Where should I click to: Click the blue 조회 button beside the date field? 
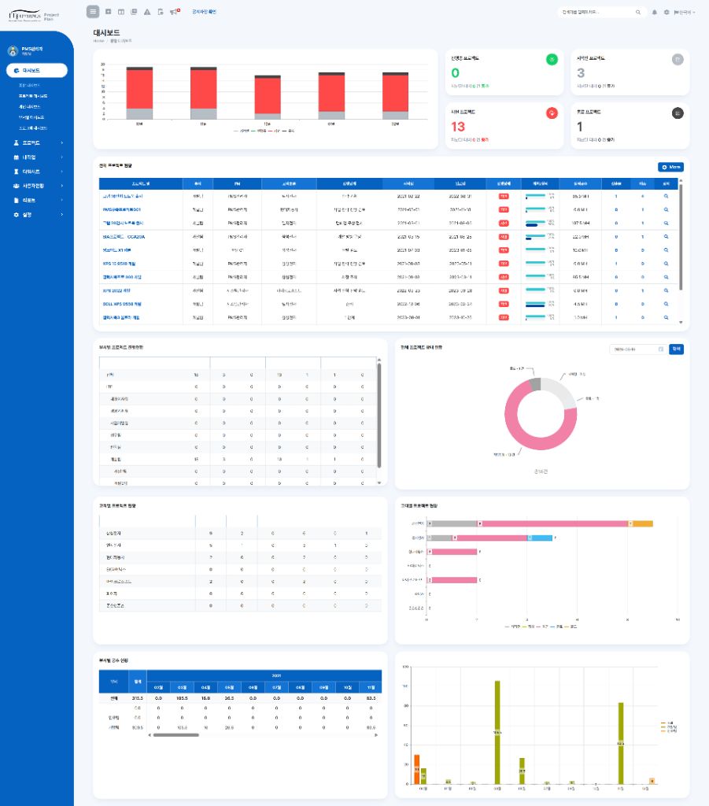tap(676, 349)
